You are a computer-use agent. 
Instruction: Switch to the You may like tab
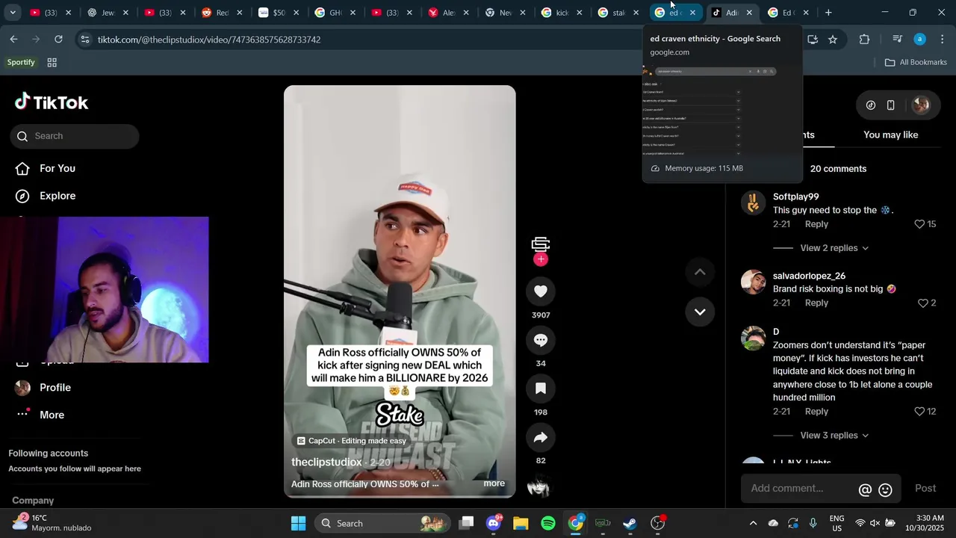[x=890, y=135]
